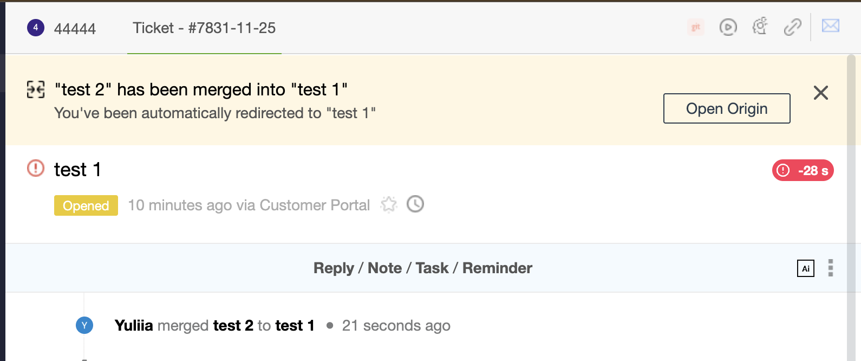
Task: Dismiss the merged ticket notification banner
Action: [820, 93]
